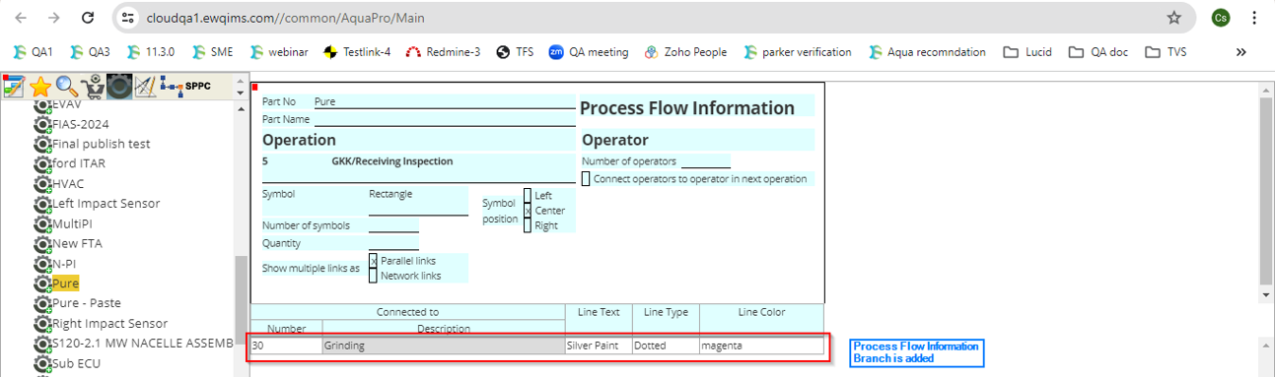Open the TVS bookmarks folder
This screenshot has width=1275, height=378.
click(x=1166, y=52)
